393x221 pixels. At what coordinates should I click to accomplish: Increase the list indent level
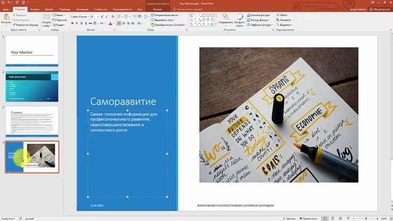point(139,17)
